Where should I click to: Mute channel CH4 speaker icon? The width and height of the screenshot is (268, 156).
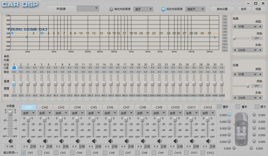(x=78, y=141)
